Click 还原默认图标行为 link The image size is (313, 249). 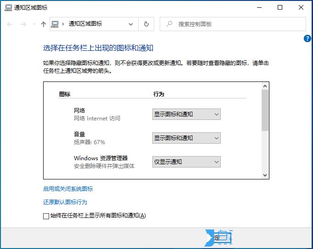coord(65,202)
